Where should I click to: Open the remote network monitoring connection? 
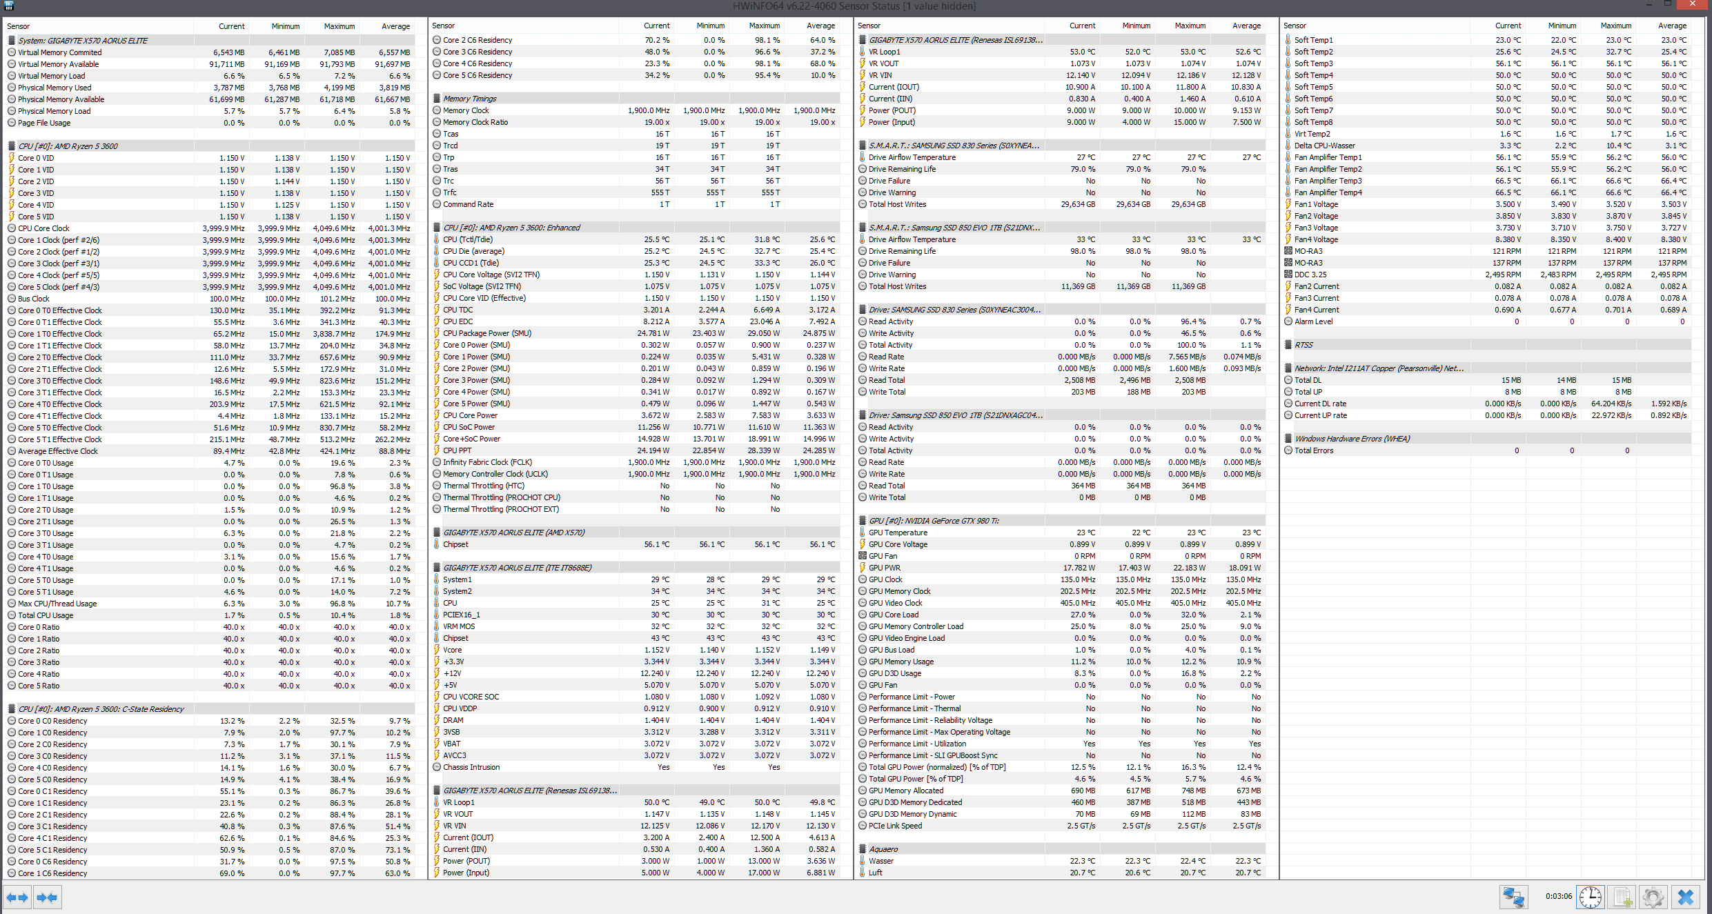tap(1513, 897)
